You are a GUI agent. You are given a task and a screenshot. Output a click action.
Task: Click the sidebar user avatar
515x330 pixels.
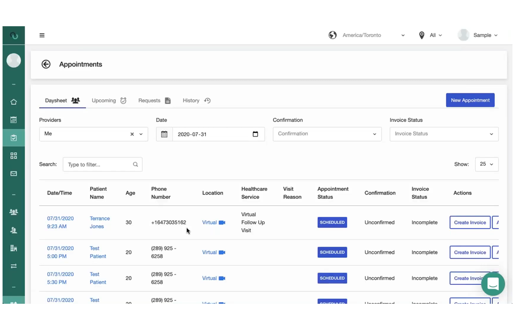tap(14, 60)
